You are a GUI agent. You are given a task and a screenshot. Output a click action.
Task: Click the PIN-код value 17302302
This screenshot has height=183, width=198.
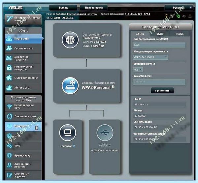[x=140, y=116]
